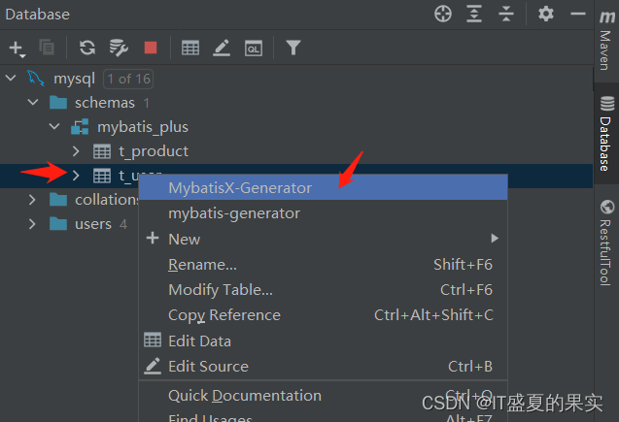Click the red Stop/Disconnect square
Screen dimensions: 619x422
tap(151, 48)
